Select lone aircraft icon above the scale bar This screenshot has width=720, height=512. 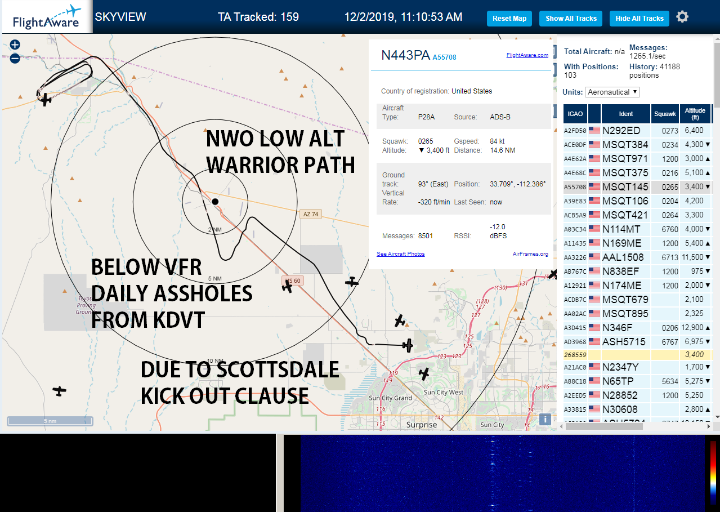59,391
